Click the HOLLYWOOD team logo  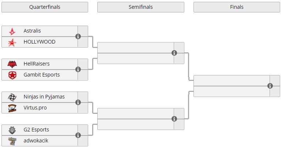pyautogui.click(x=12, y=42)
